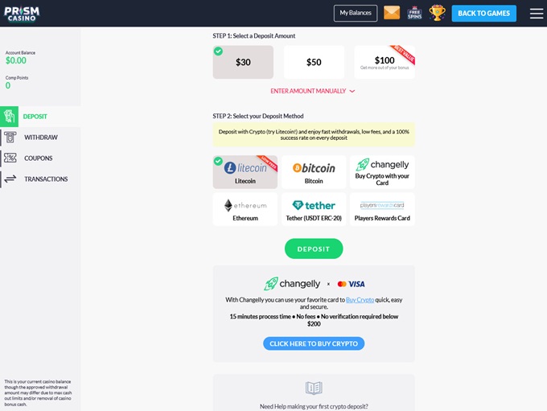Open the trophy rewards icon
The height and width of the screenshot is (411, 547).
tap(438, 13)
